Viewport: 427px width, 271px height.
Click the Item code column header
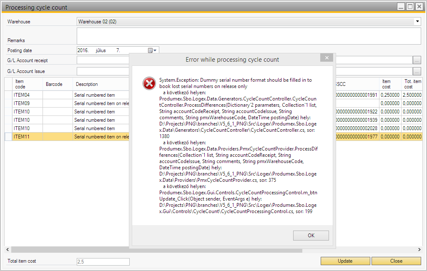pos(27,84)
